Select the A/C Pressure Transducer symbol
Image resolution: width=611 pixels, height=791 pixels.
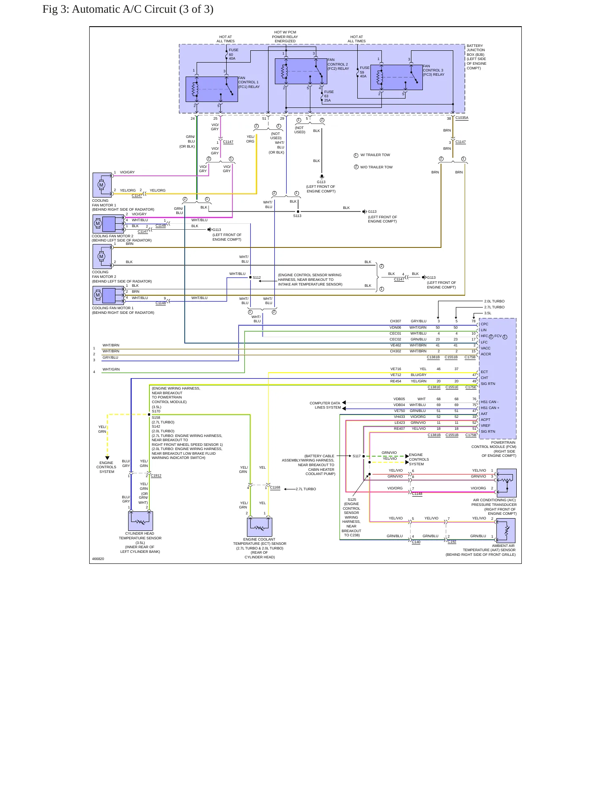pyautogui.click(x=507, y=483)
